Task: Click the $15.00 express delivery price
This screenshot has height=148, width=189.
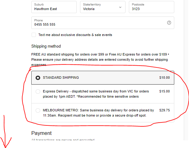Action: point(164,91)
